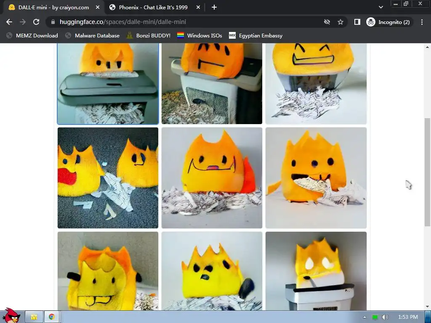Open third-party cookie blocking eye icon
Screen dimensions: 431x323
coord(327,22)
